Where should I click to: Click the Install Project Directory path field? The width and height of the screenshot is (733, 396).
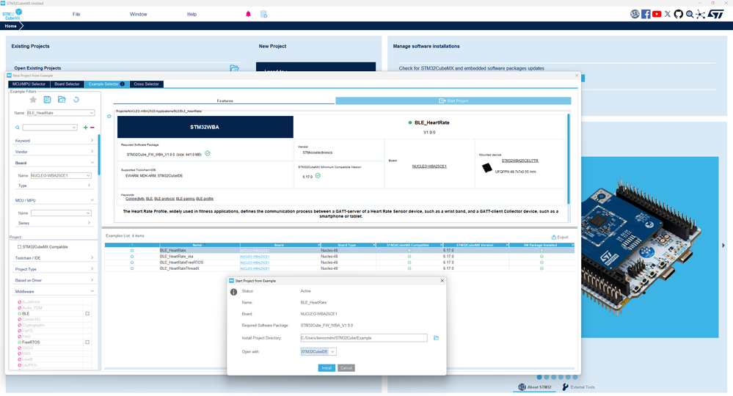pos(364,337)
